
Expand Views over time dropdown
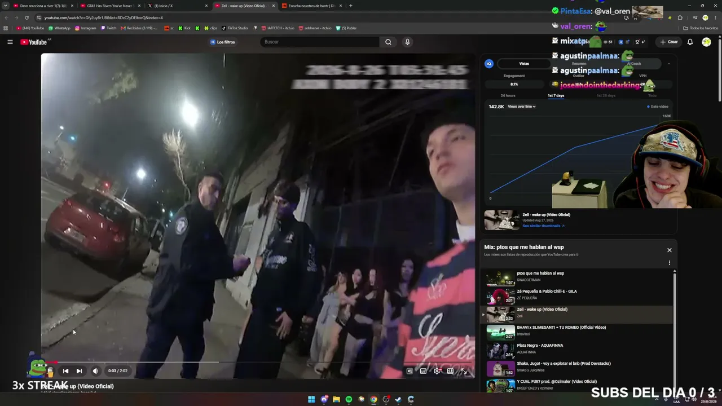pos(521,107)
